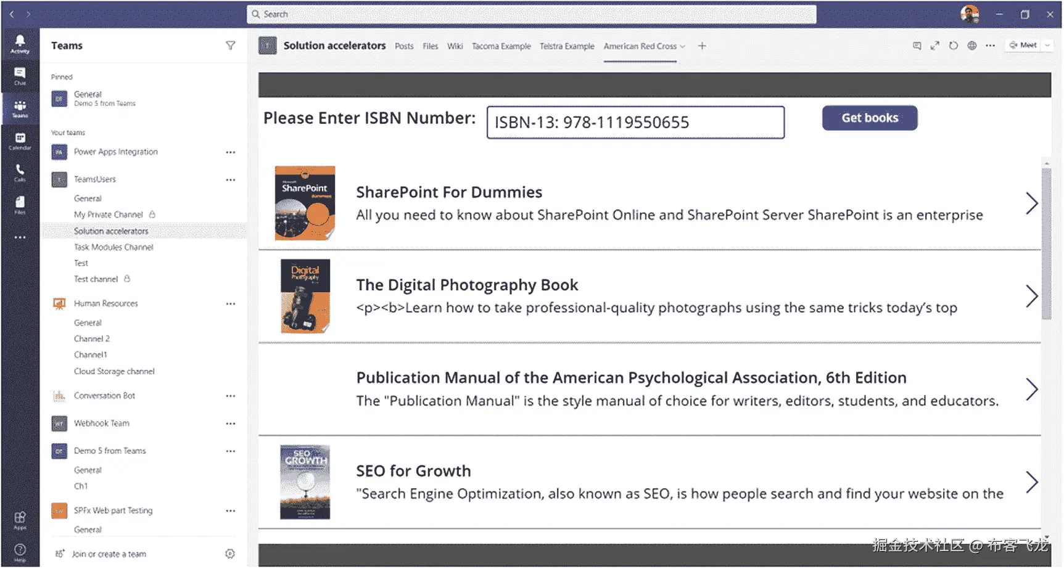
Task: Start a meeting with Meet button
Action: point(1023,46)
